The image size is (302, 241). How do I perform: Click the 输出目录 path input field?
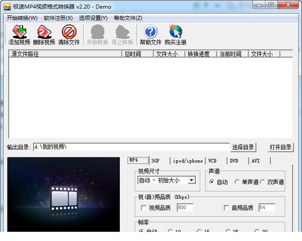[131, 147]
